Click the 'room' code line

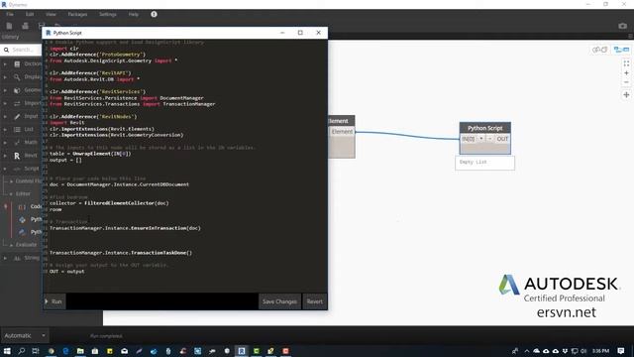pyautogui.click(x=55, y=209)
